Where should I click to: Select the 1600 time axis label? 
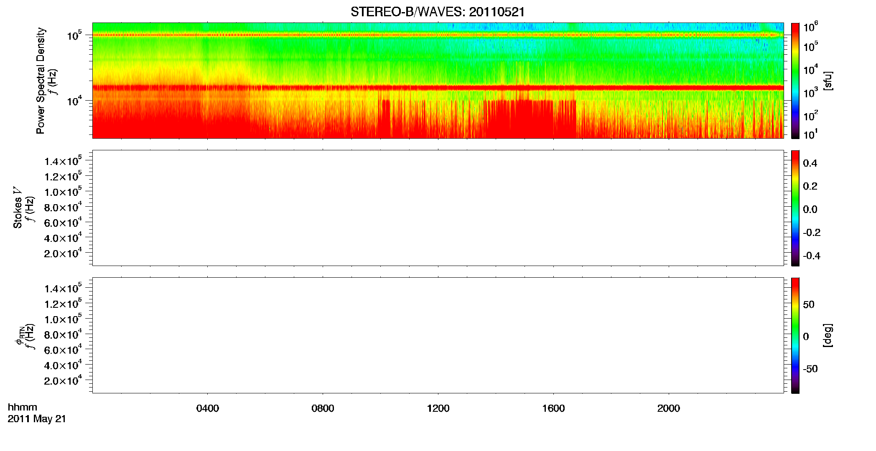[553, 408]
